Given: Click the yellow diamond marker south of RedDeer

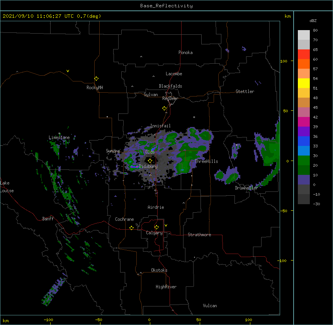Looking at the screenshot, I should 164,108.
